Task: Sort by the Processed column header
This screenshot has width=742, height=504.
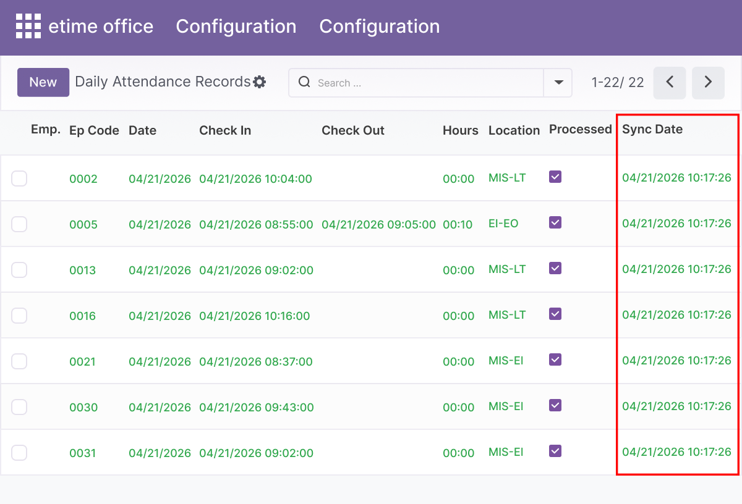Action: [580, 129]
